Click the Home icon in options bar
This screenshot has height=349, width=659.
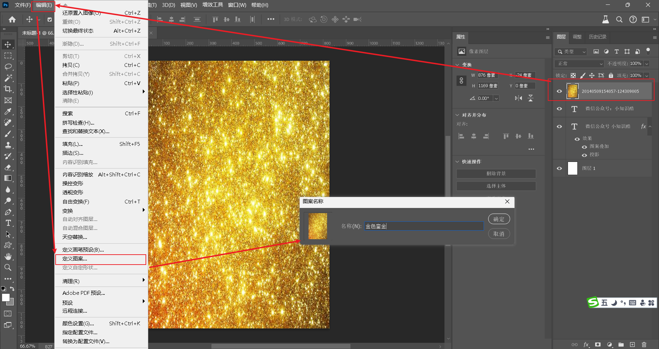[12, 19]
